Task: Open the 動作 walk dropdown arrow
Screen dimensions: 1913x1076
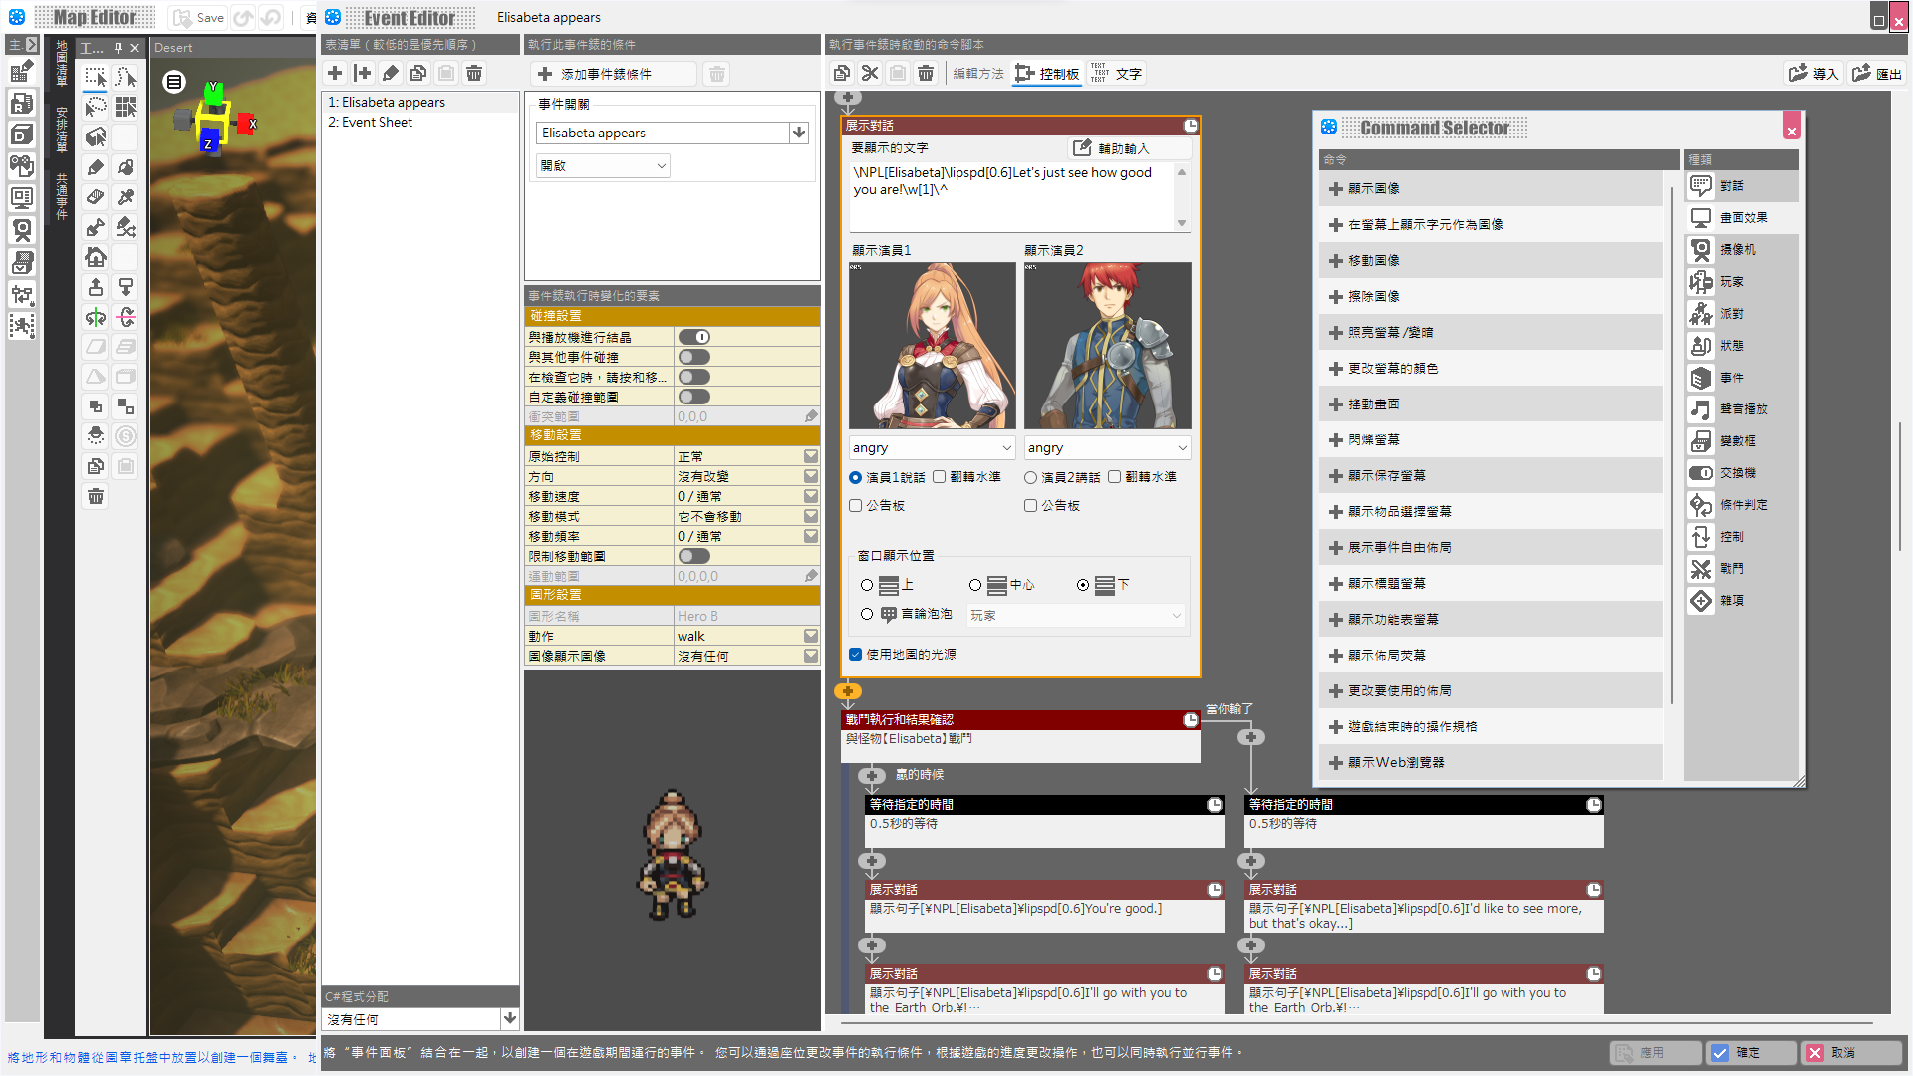Action: tap(811, 636)
